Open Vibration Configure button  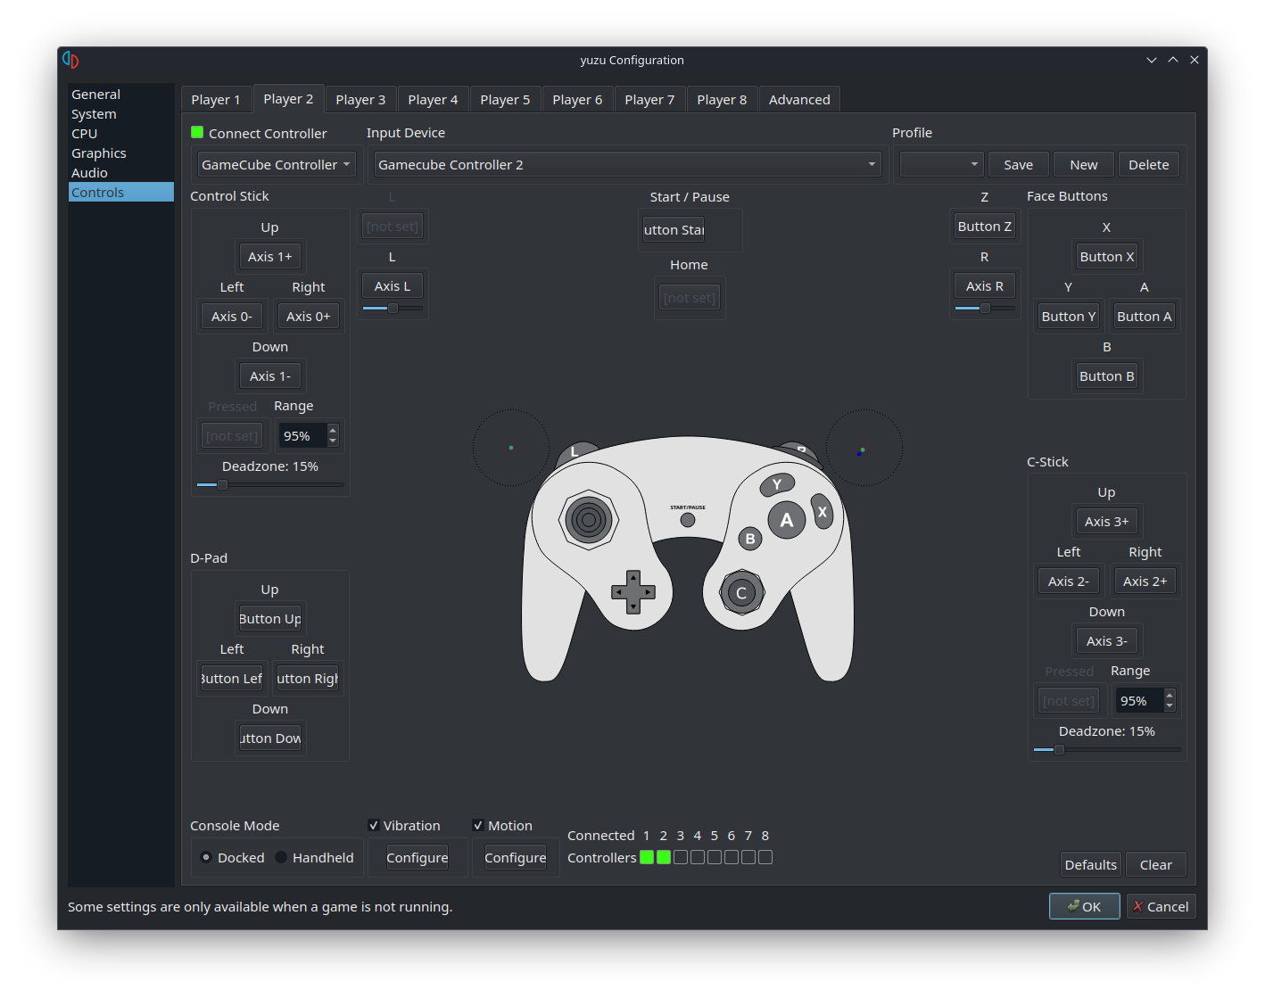click(x=417, y=857)
